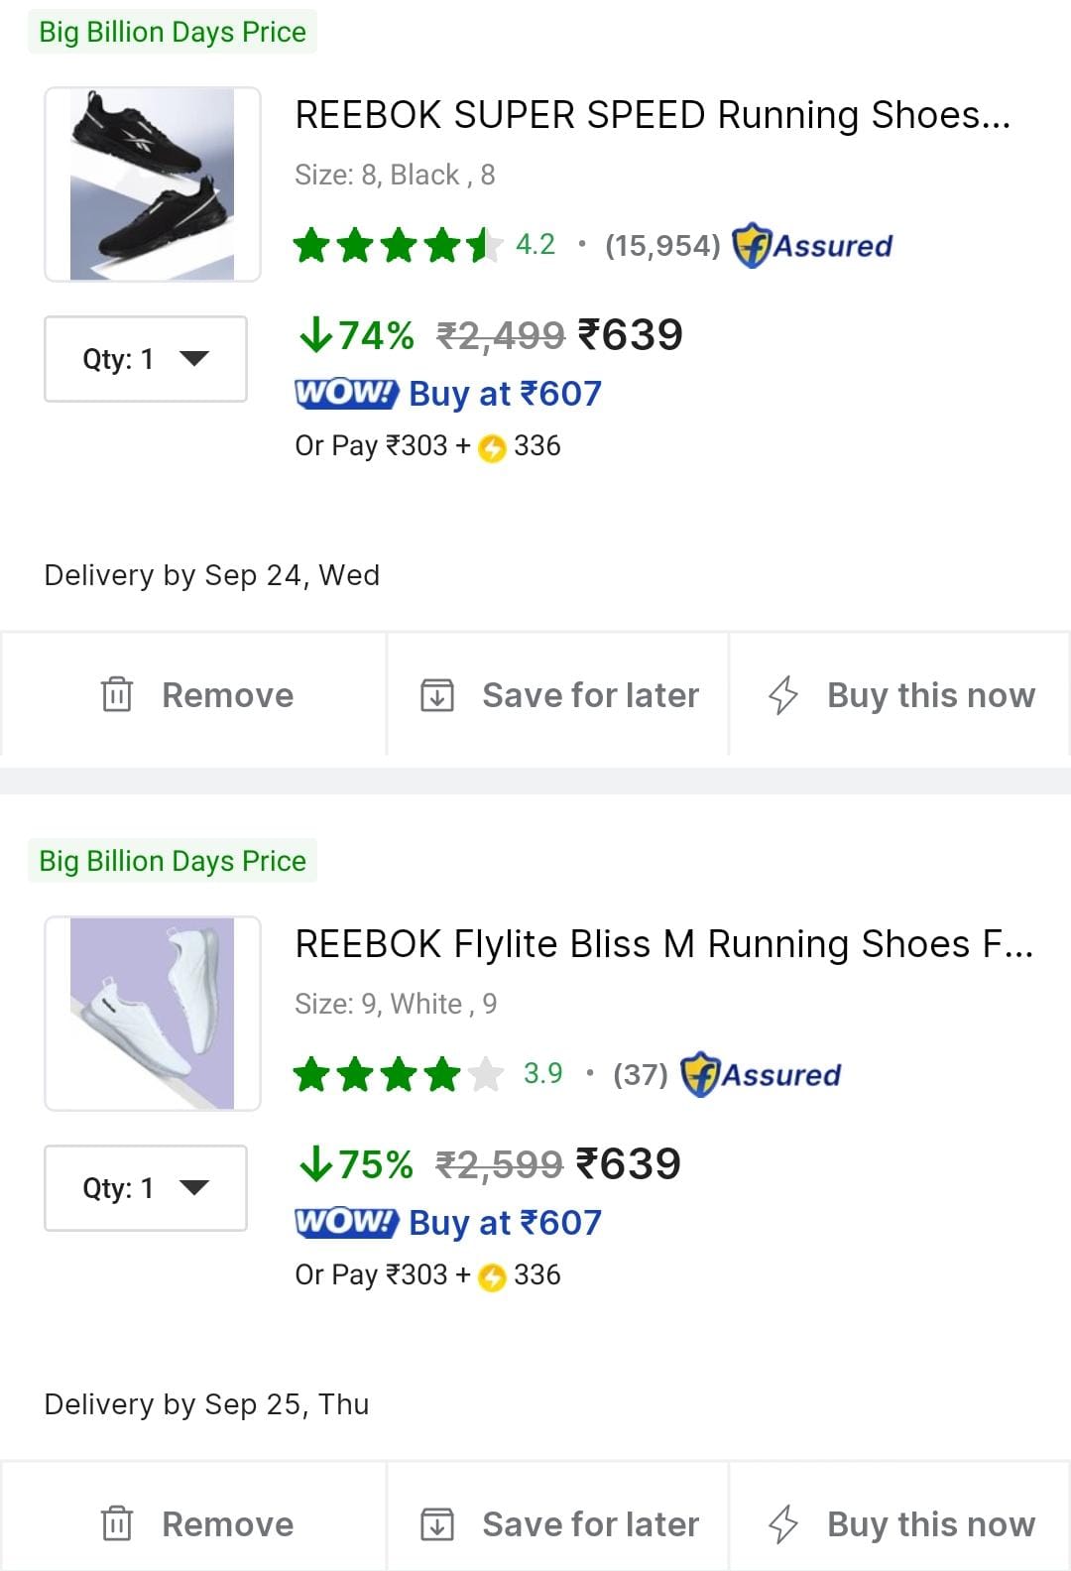Click trash icon for Flylite Bliss shoes

[x=117, y=1523]
